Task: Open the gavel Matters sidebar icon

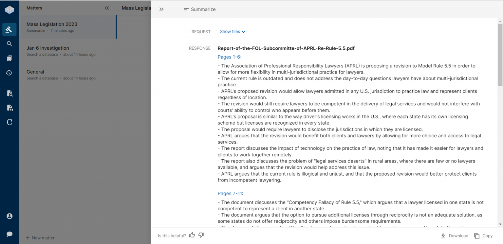Action: [x=9, y=29]
